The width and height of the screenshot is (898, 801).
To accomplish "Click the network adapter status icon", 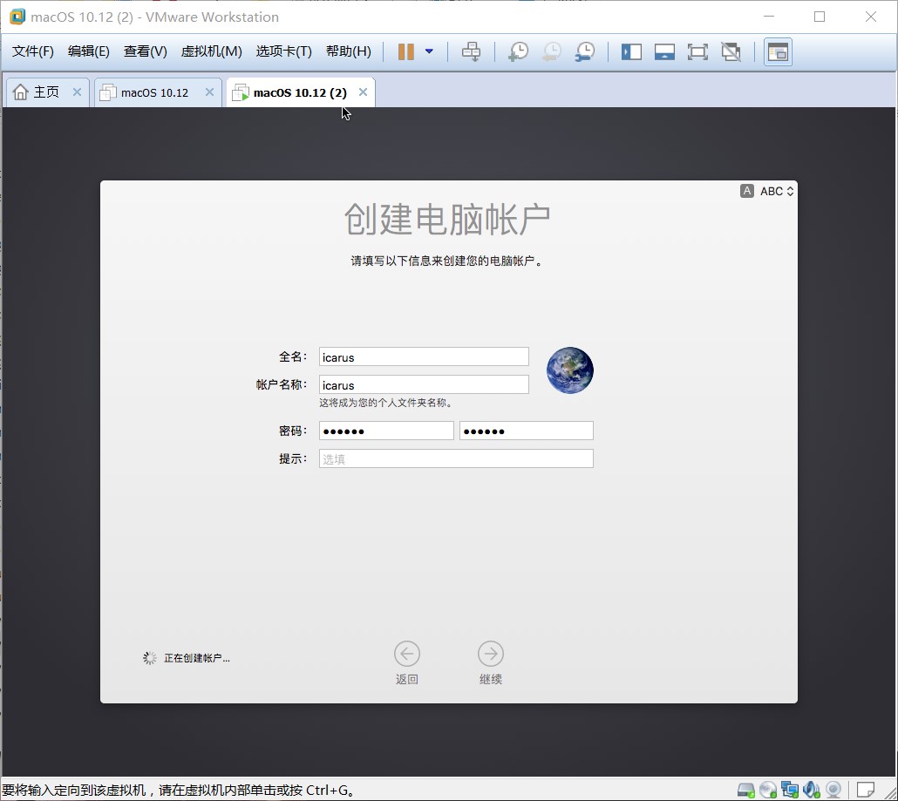I will (790, 791).
